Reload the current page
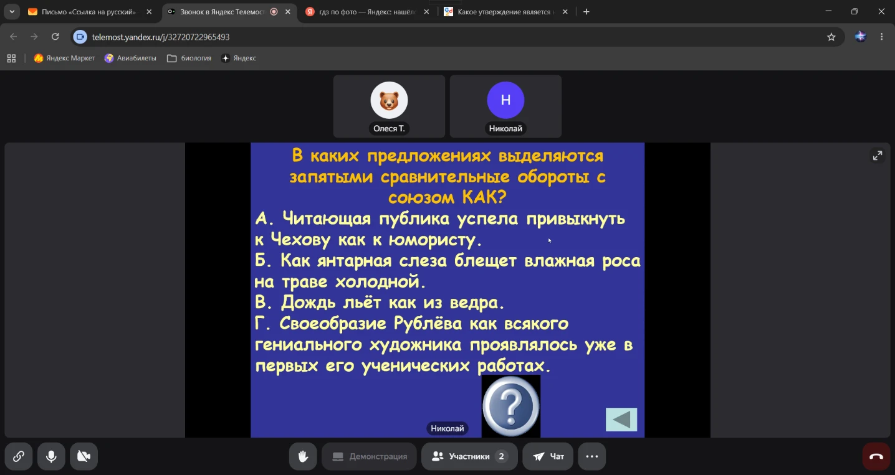The image size is (895, 475). (x=55, y=37)
